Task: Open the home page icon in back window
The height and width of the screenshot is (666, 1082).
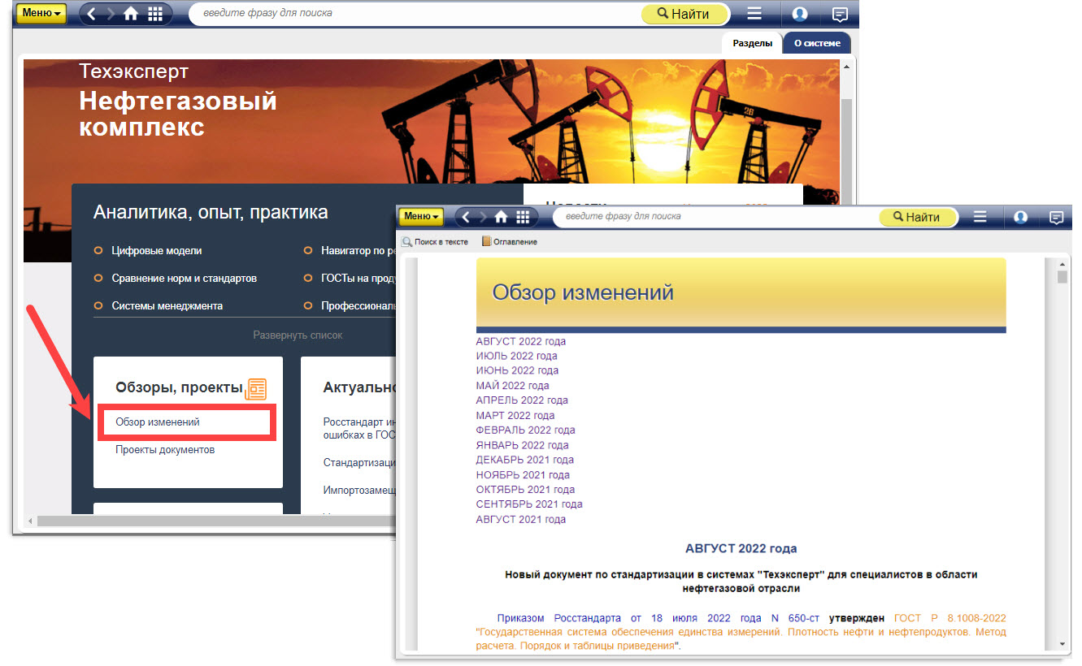Action: [131, 14]
